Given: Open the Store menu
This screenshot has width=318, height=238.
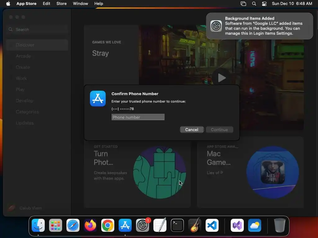Looking at the screenshot, I should click(x=61, y=3).
